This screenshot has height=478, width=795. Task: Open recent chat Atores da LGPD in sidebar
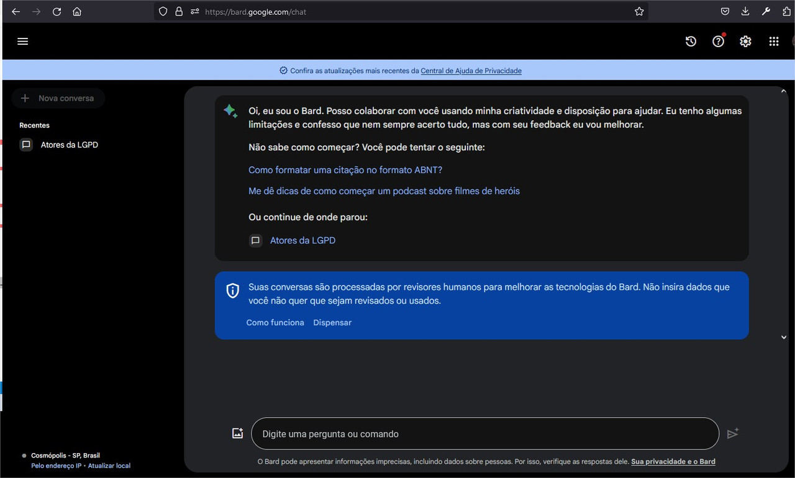click(x=70, y=145)
